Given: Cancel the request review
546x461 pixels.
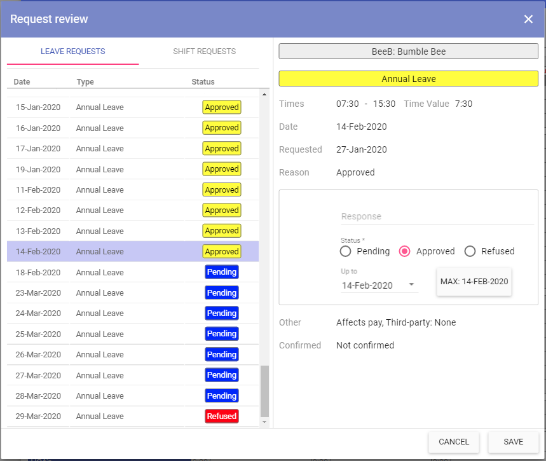Looking at the screenshot, I should pyautogui.click(x=454, y=442).
